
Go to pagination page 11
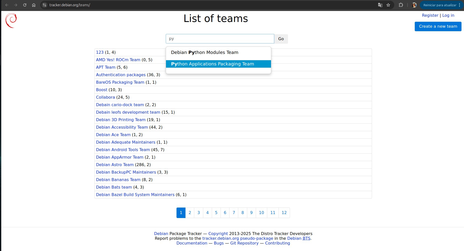coord(273,213)
